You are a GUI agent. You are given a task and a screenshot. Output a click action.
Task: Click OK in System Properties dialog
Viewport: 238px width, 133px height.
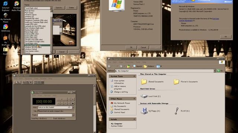coord(131,47)
